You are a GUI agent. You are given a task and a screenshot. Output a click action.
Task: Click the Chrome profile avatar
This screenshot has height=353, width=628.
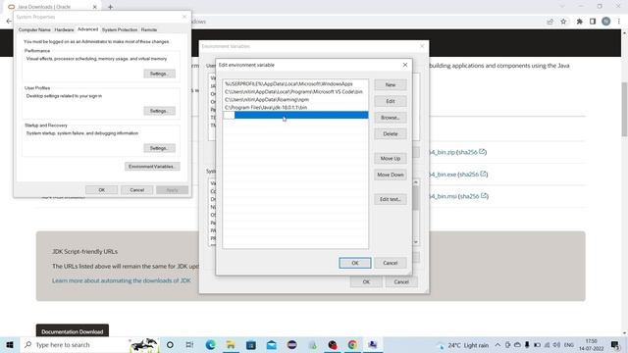coord(606,22)
